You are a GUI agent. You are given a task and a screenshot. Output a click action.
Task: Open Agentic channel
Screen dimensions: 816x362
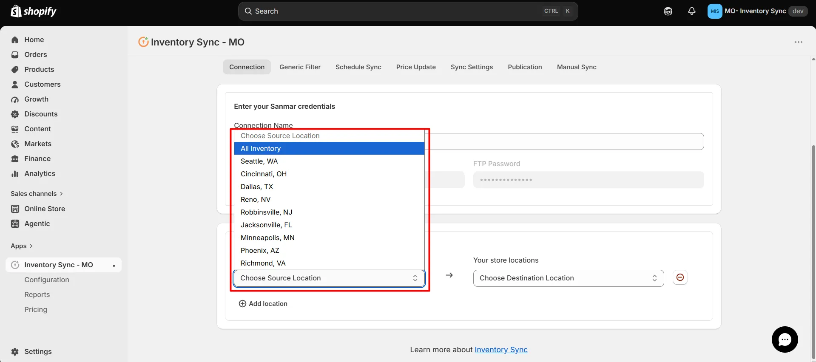click(x=37, y=223)
